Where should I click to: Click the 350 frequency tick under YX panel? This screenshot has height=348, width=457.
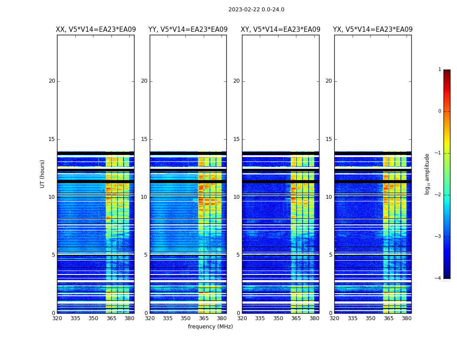[x=370, y=318]
